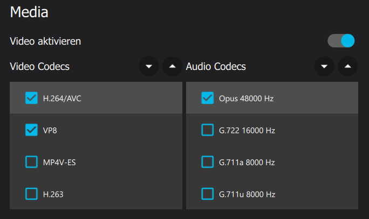This screenshot has width=369, height=219.
Task: Move selected audio codec down
Action: 324,66
